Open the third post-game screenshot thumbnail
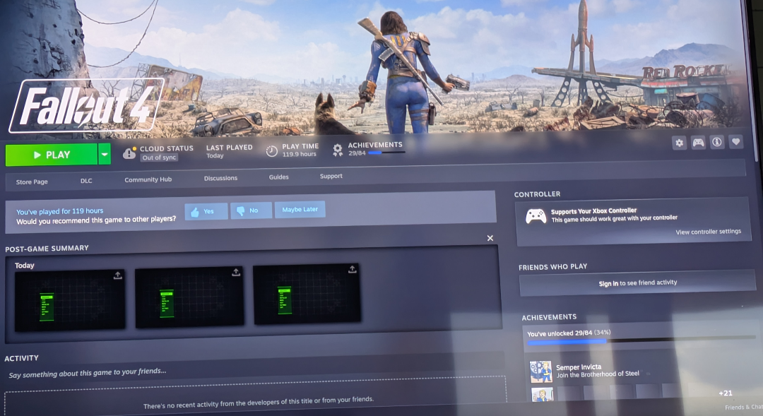Image resolution: width=763 pixels, height=416 pixels. click(x=307, y=294)
